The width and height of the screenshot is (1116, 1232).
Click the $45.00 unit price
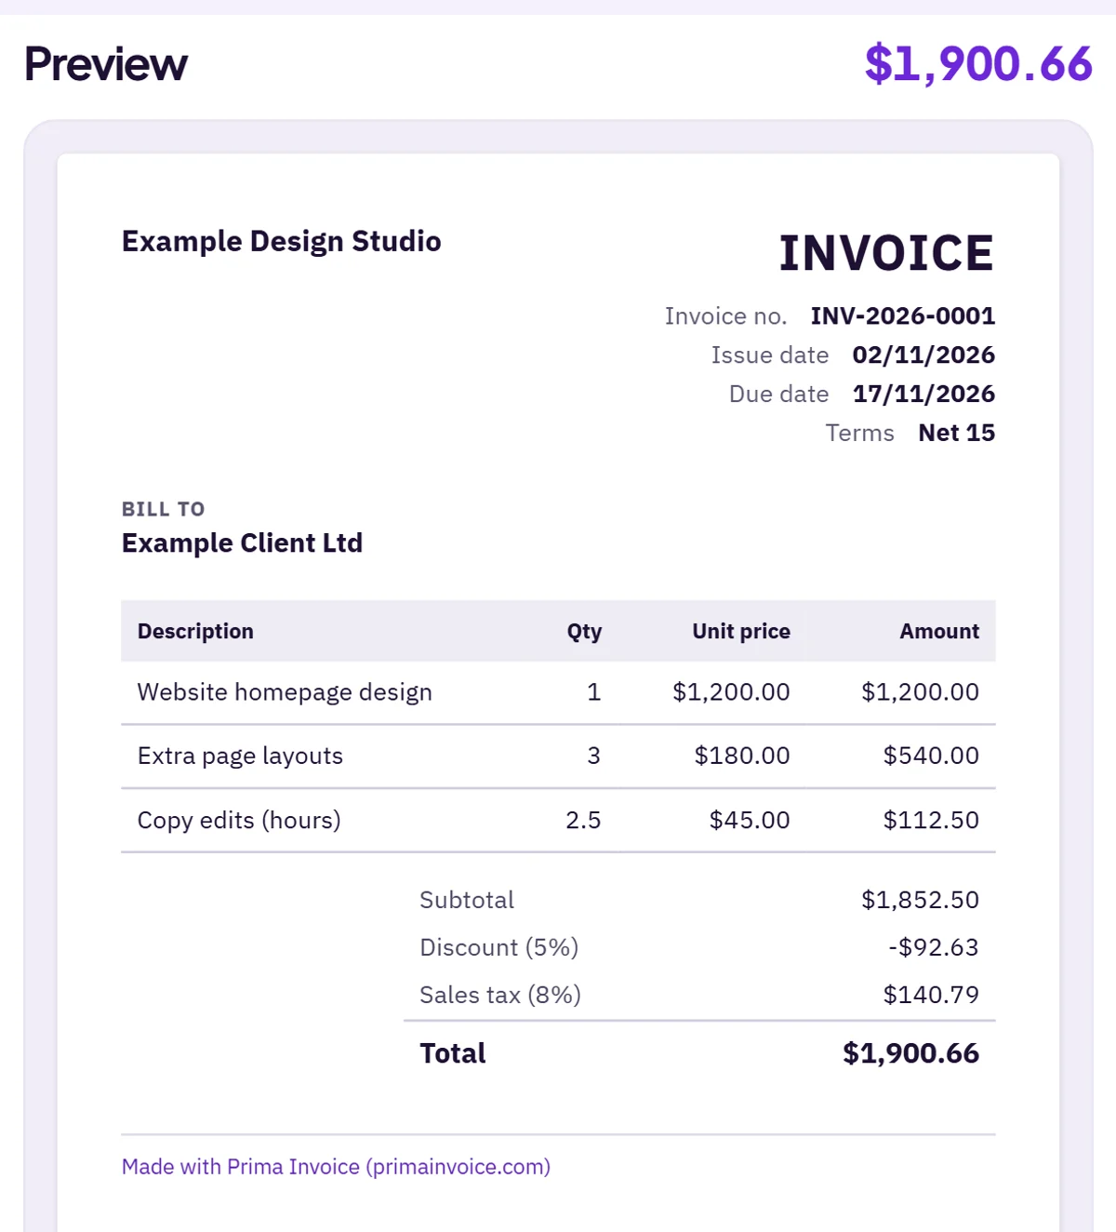point(750,820)
